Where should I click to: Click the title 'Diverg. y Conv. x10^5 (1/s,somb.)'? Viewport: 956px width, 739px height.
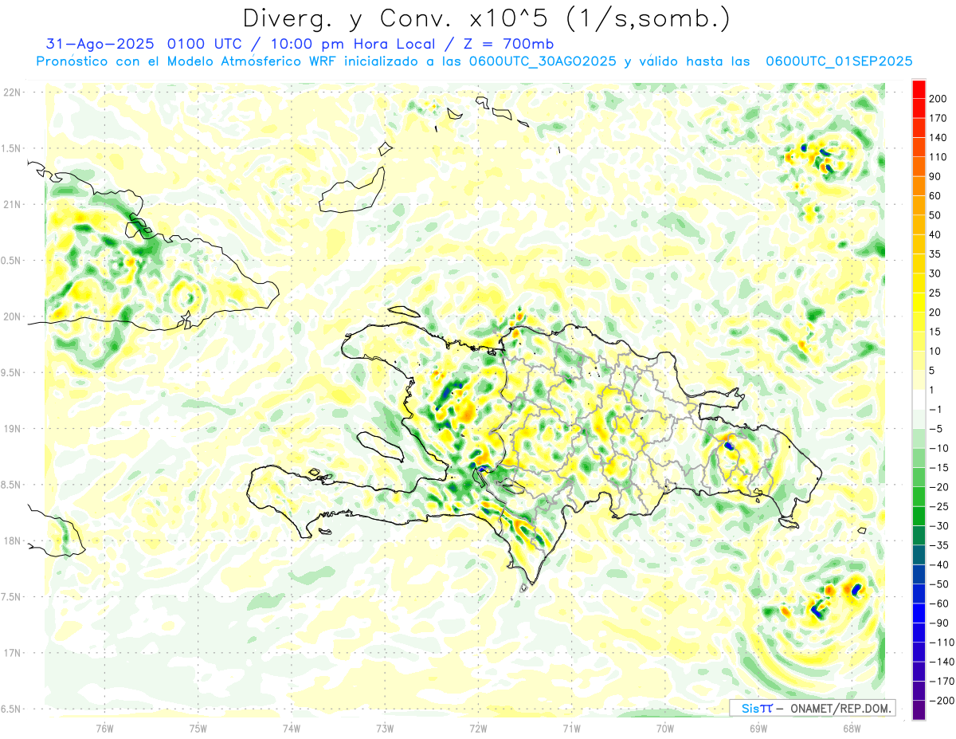click(486, 18)
